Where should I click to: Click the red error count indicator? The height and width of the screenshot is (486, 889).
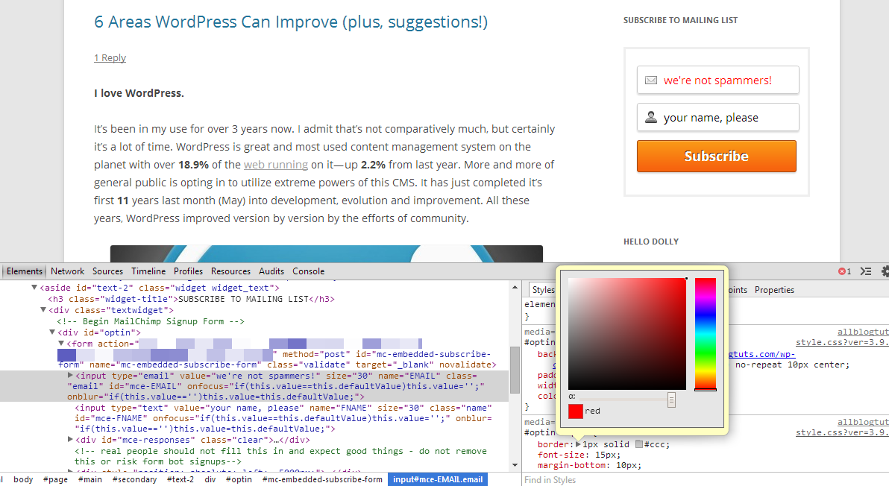844,271
